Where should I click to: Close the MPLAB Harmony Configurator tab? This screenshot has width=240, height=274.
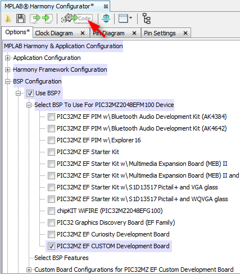pos(106,7)
